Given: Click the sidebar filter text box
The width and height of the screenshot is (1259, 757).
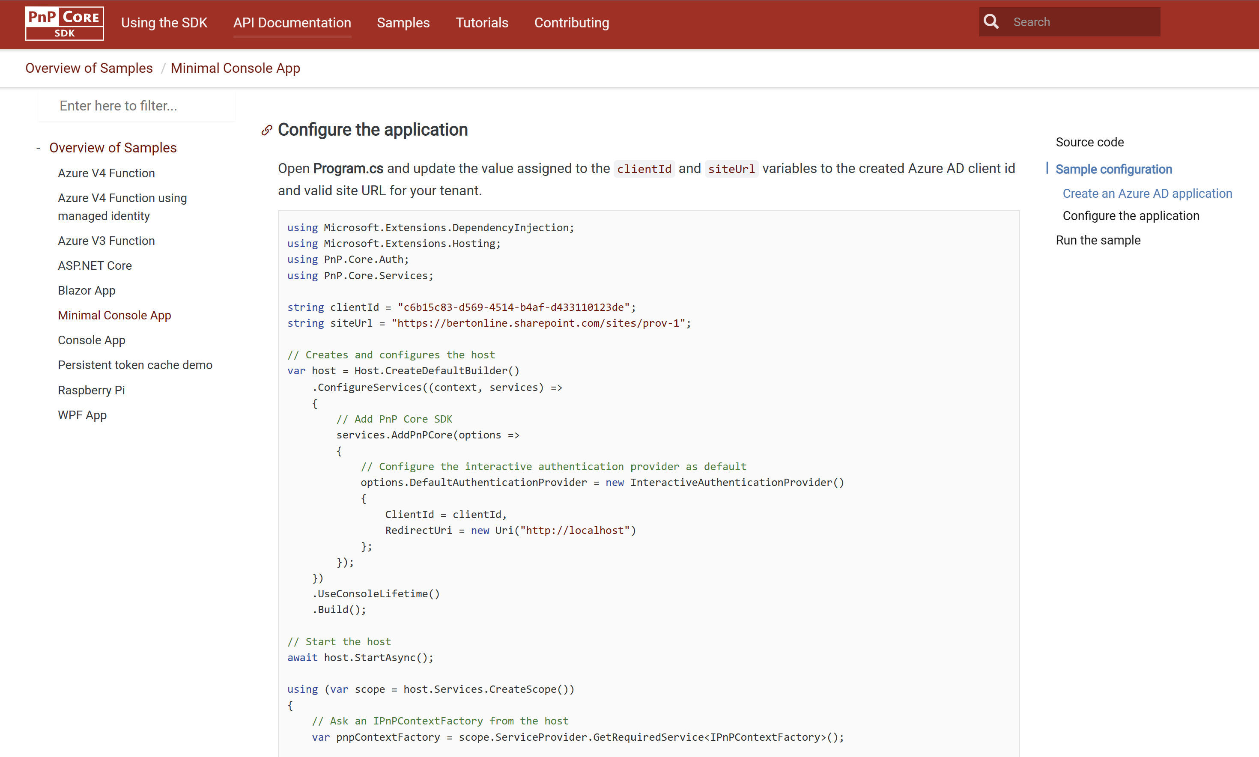Looking at the screenshot, I should 136,106.
